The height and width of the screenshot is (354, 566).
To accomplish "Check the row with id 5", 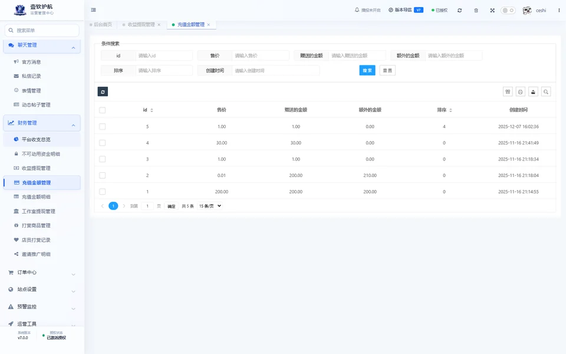I will coord(103,127).
